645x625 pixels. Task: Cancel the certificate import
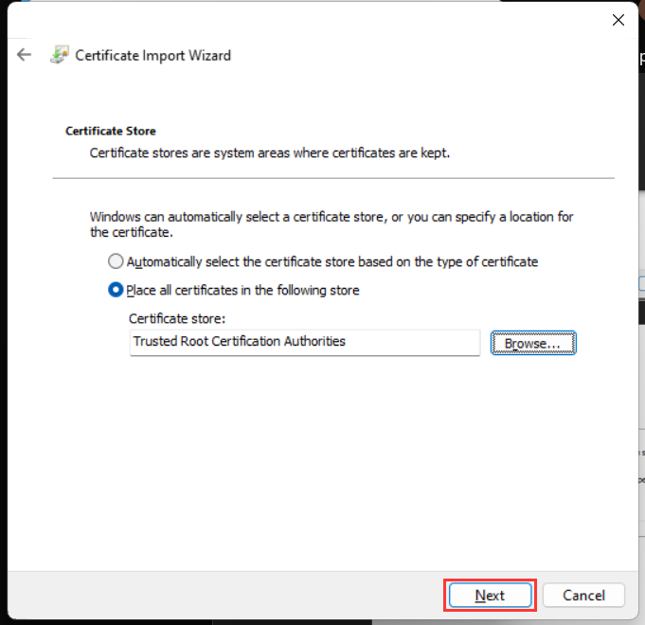(x=583, y=595)
